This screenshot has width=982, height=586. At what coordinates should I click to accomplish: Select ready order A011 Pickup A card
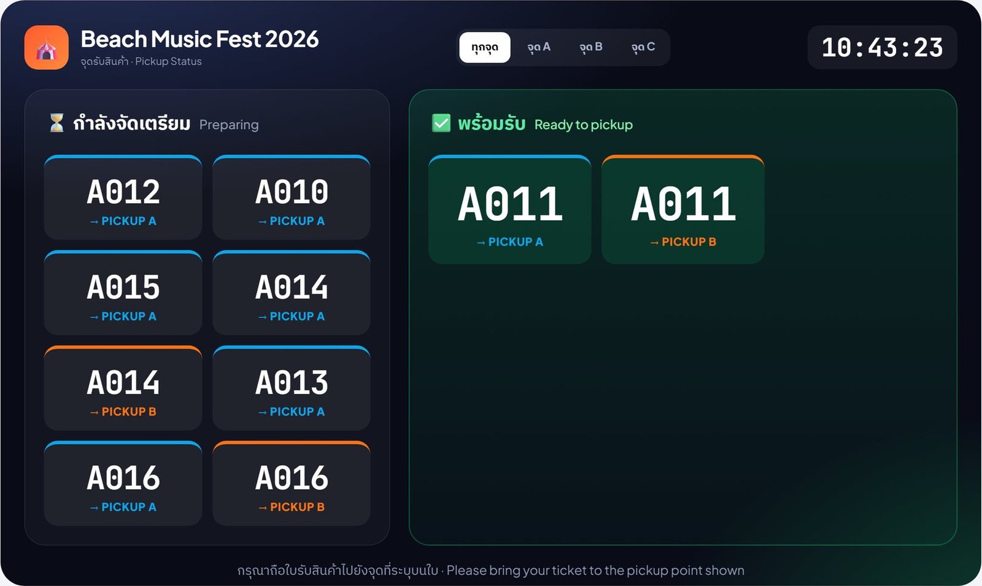click(510, 210)
